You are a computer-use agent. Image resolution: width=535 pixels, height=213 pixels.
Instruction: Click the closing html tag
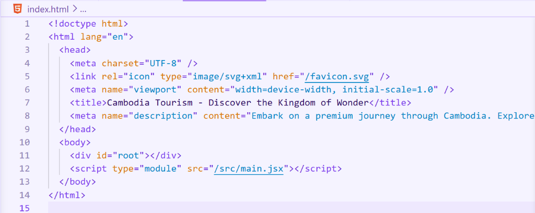point(67,195)
